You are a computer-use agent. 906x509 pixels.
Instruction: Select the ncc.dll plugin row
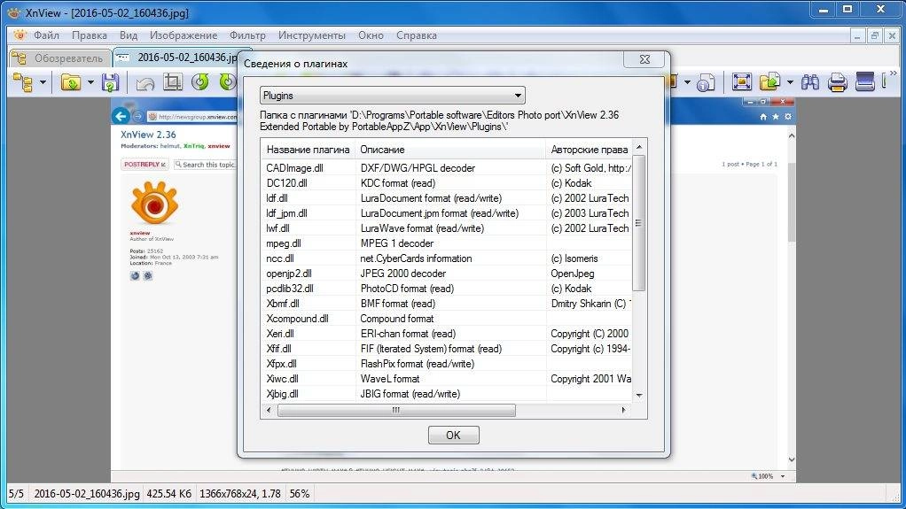(446, 258)
